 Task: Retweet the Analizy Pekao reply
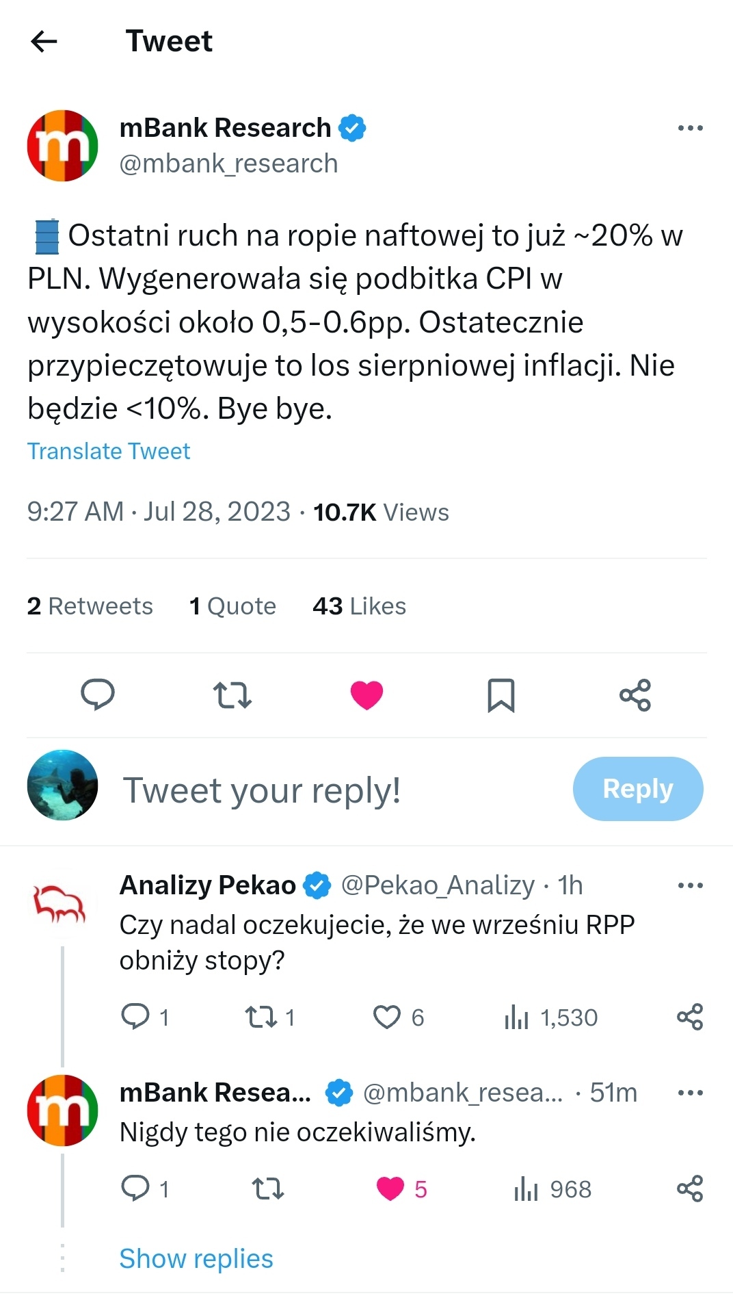[x=261, y=1017]
